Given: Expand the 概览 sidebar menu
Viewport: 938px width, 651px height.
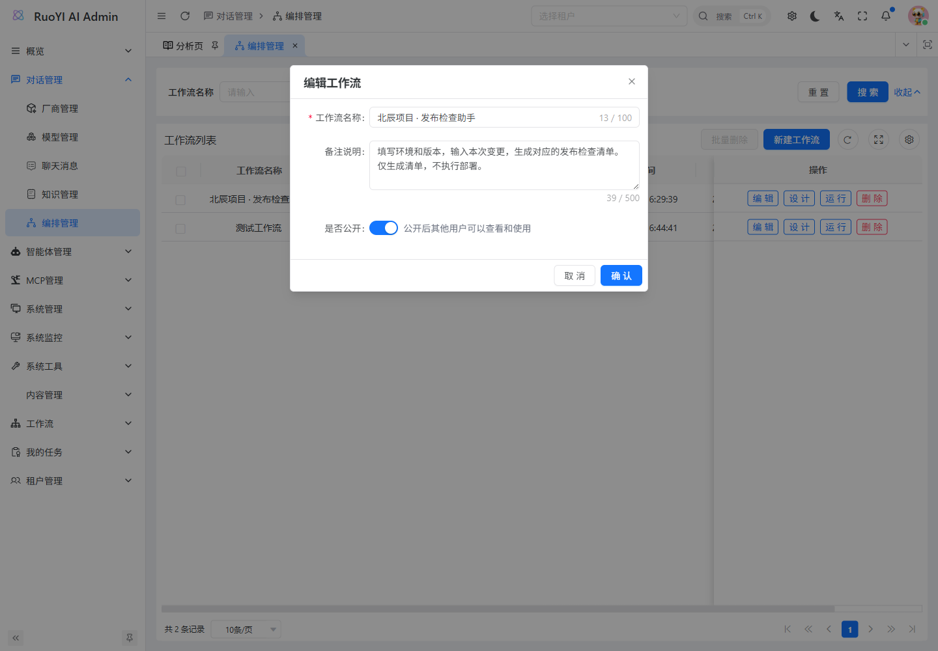Looking at the screenshot, I should click(72, 51).
